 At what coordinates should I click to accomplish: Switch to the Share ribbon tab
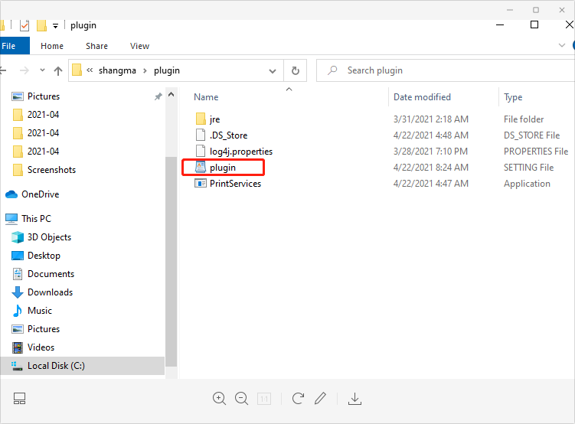point(96,46)
